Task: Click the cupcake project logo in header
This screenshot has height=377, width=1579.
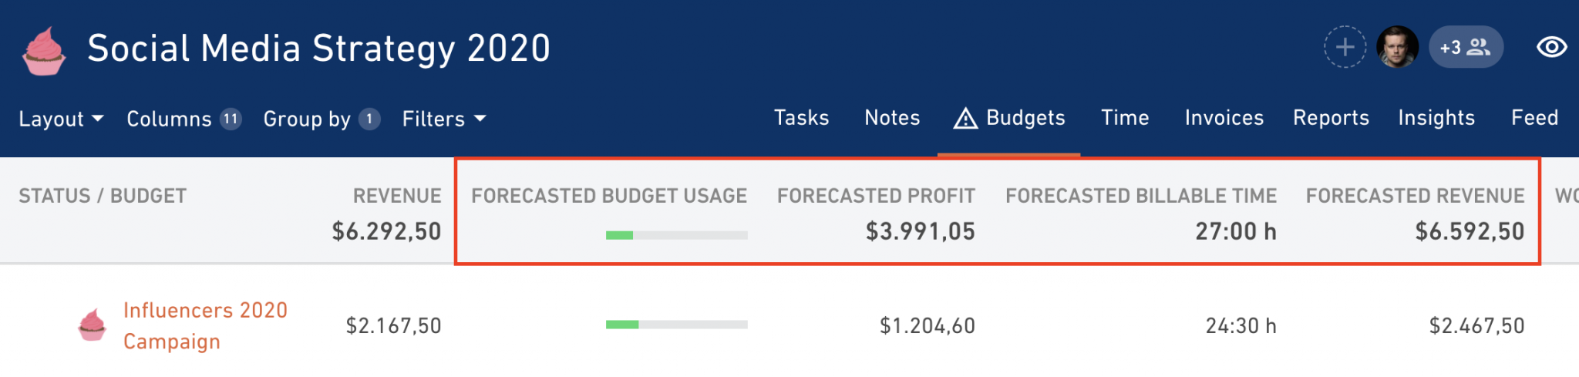Action: (44, 51)
